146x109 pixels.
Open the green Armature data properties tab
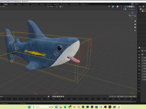pos(139,82)
